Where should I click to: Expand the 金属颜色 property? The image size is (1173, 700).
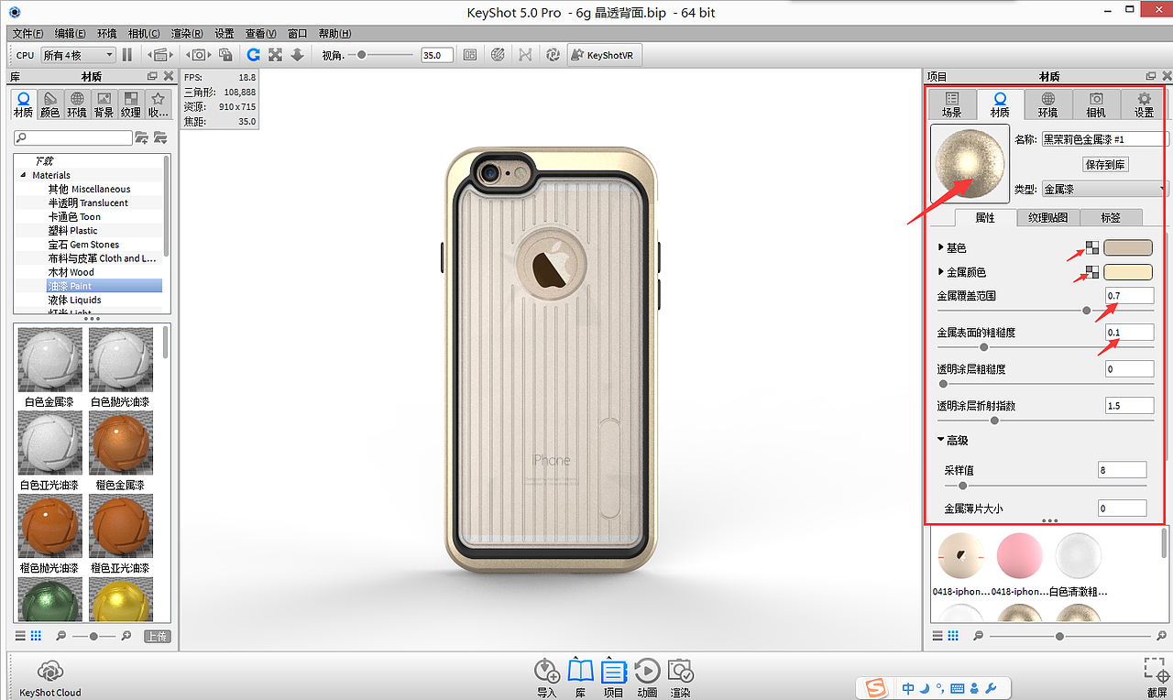point(941,272)
